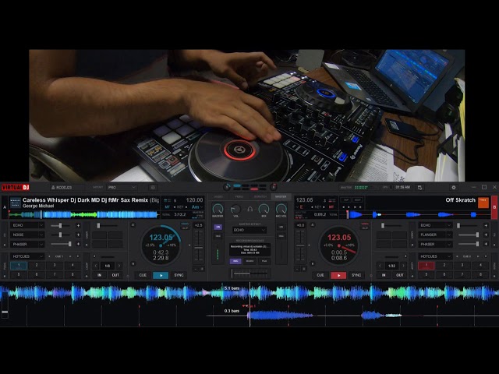
Task: Halve deck A loop size with left arrow
Action: [96, 266]
